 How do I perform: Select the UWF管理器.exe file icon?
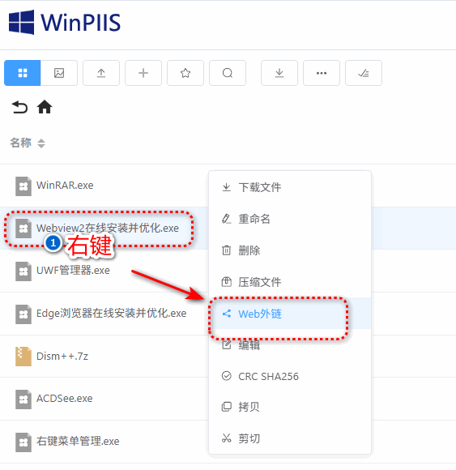(x=23, y=271)
